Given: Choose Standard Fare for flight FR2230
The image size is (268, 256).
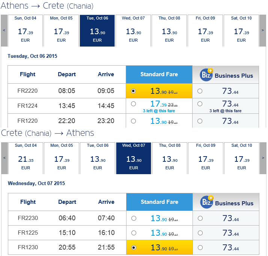Looking at the screenshot, I should point(134,218).
